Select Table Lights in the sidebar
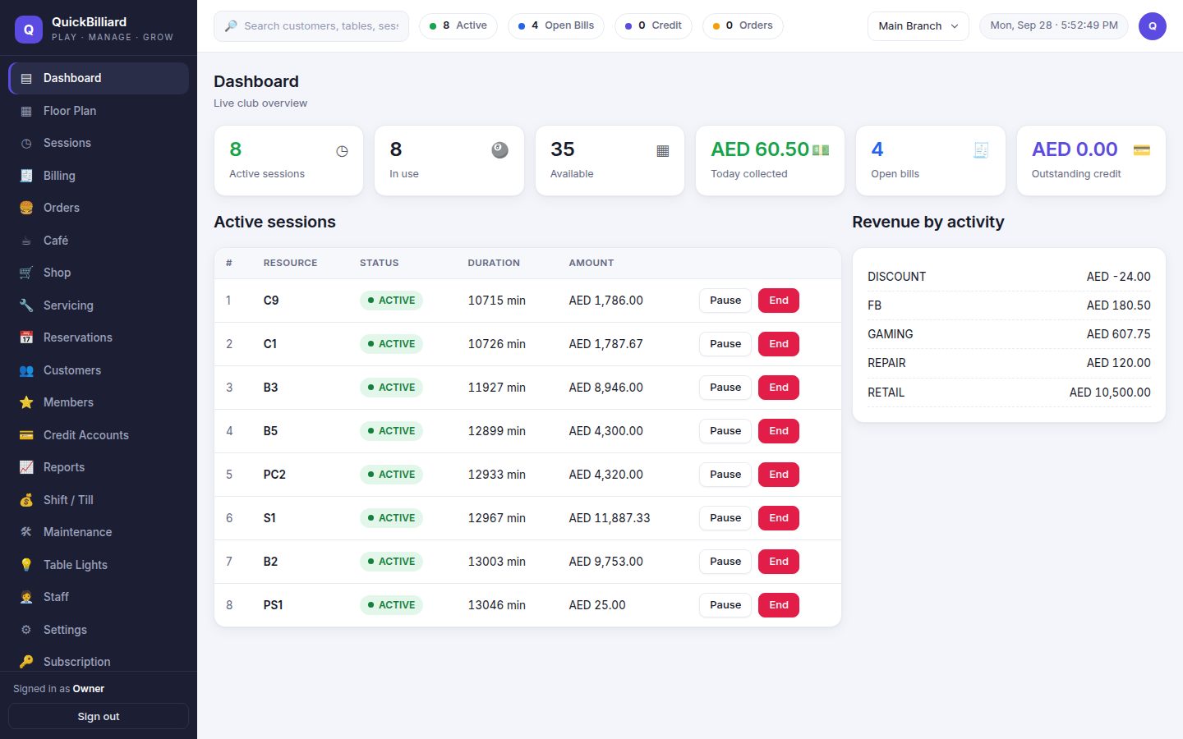Screen dimensions: 1183x739 pyautogui.click(x=99, y=565)
